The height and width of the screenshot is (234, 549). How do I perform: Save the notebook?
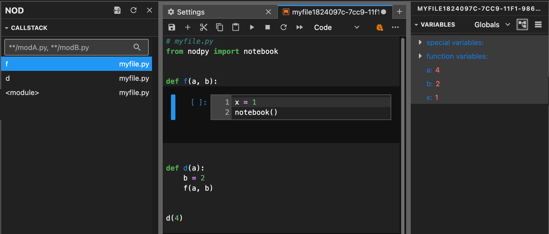[172, 27]
